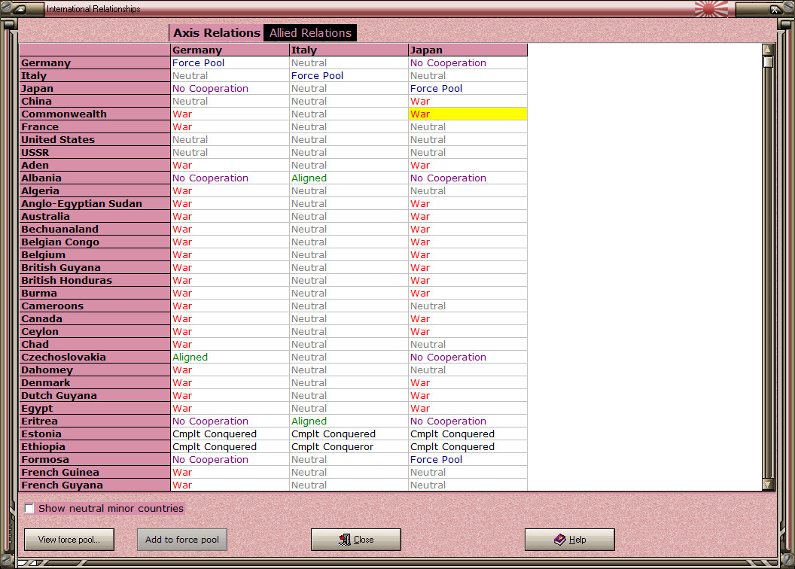Click the Add to force pool button

coord(182,540)
